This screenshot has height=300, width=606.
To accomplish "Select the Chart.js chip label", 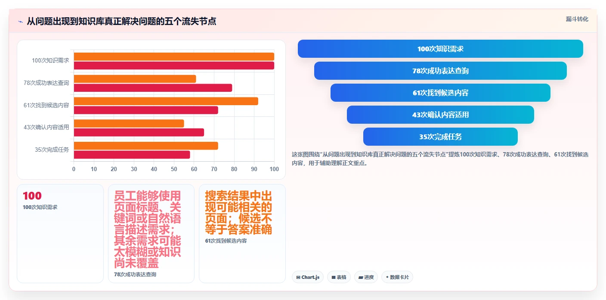I will [310, 278].
